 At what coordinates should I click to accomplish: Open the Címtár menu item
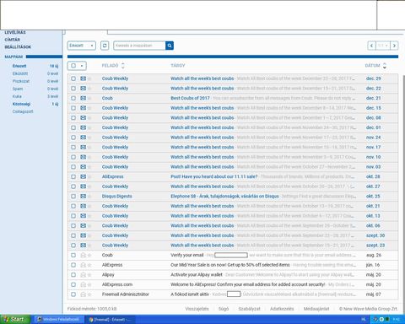(13, 40)
